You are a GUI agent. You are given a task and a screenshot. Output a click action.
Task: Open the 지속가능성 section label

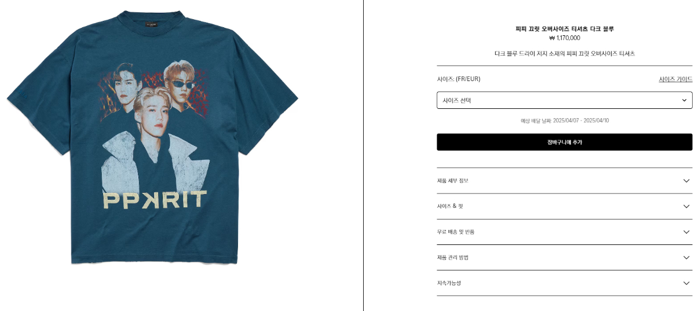coord(449,283)
